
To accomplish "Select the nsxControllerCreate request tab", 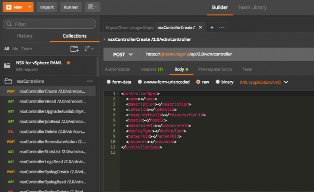I will 176,27.
